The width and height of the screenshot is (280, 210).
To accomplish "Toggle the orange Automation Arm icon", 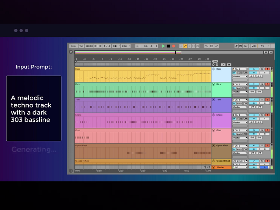I will [185, 46].
